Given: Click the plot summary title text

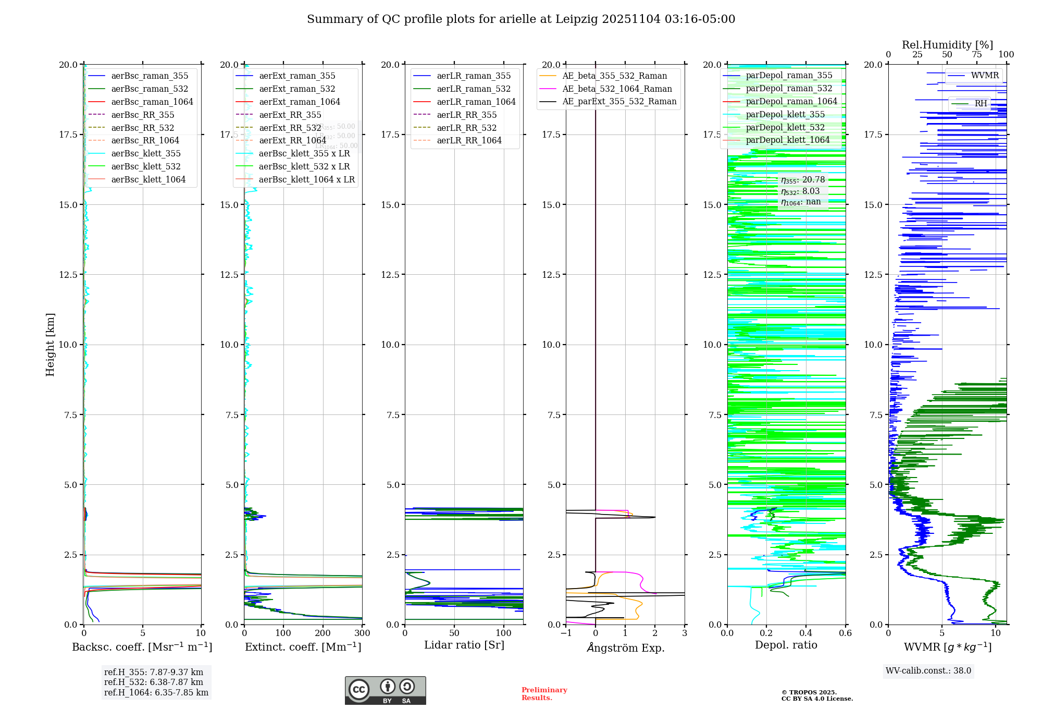Looking at the screenshot, I should [x=520, y=19].
